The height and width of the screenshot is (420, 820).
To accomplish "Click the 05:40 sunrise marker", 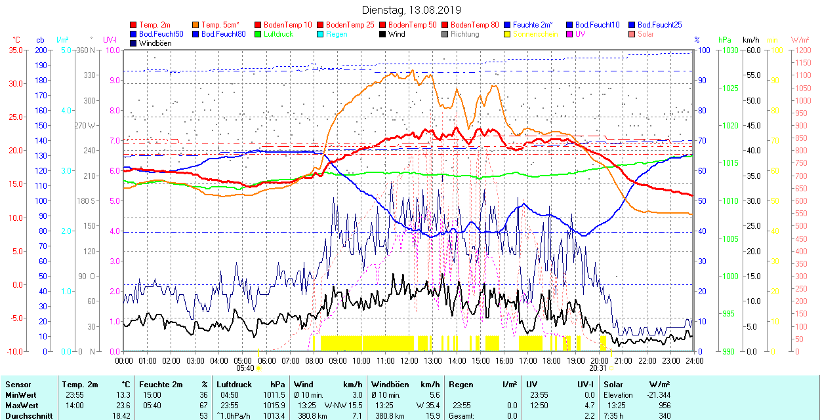I will [x=245, y=368].
